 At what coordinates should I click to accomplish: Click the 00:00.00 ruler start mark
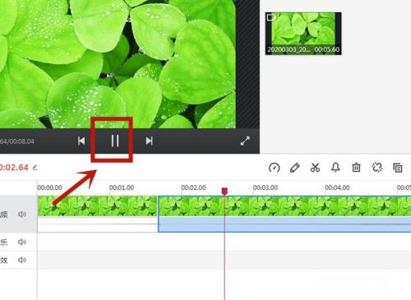[x=49, y=187]
